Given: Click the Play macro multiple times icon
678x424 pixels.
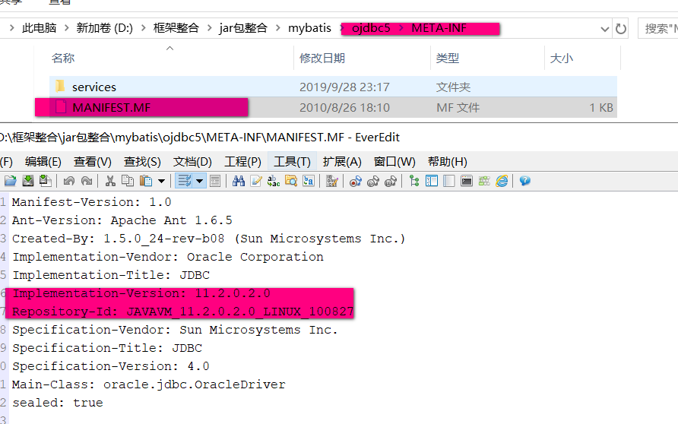Looking at the screenshot, I should coord(391,181).
